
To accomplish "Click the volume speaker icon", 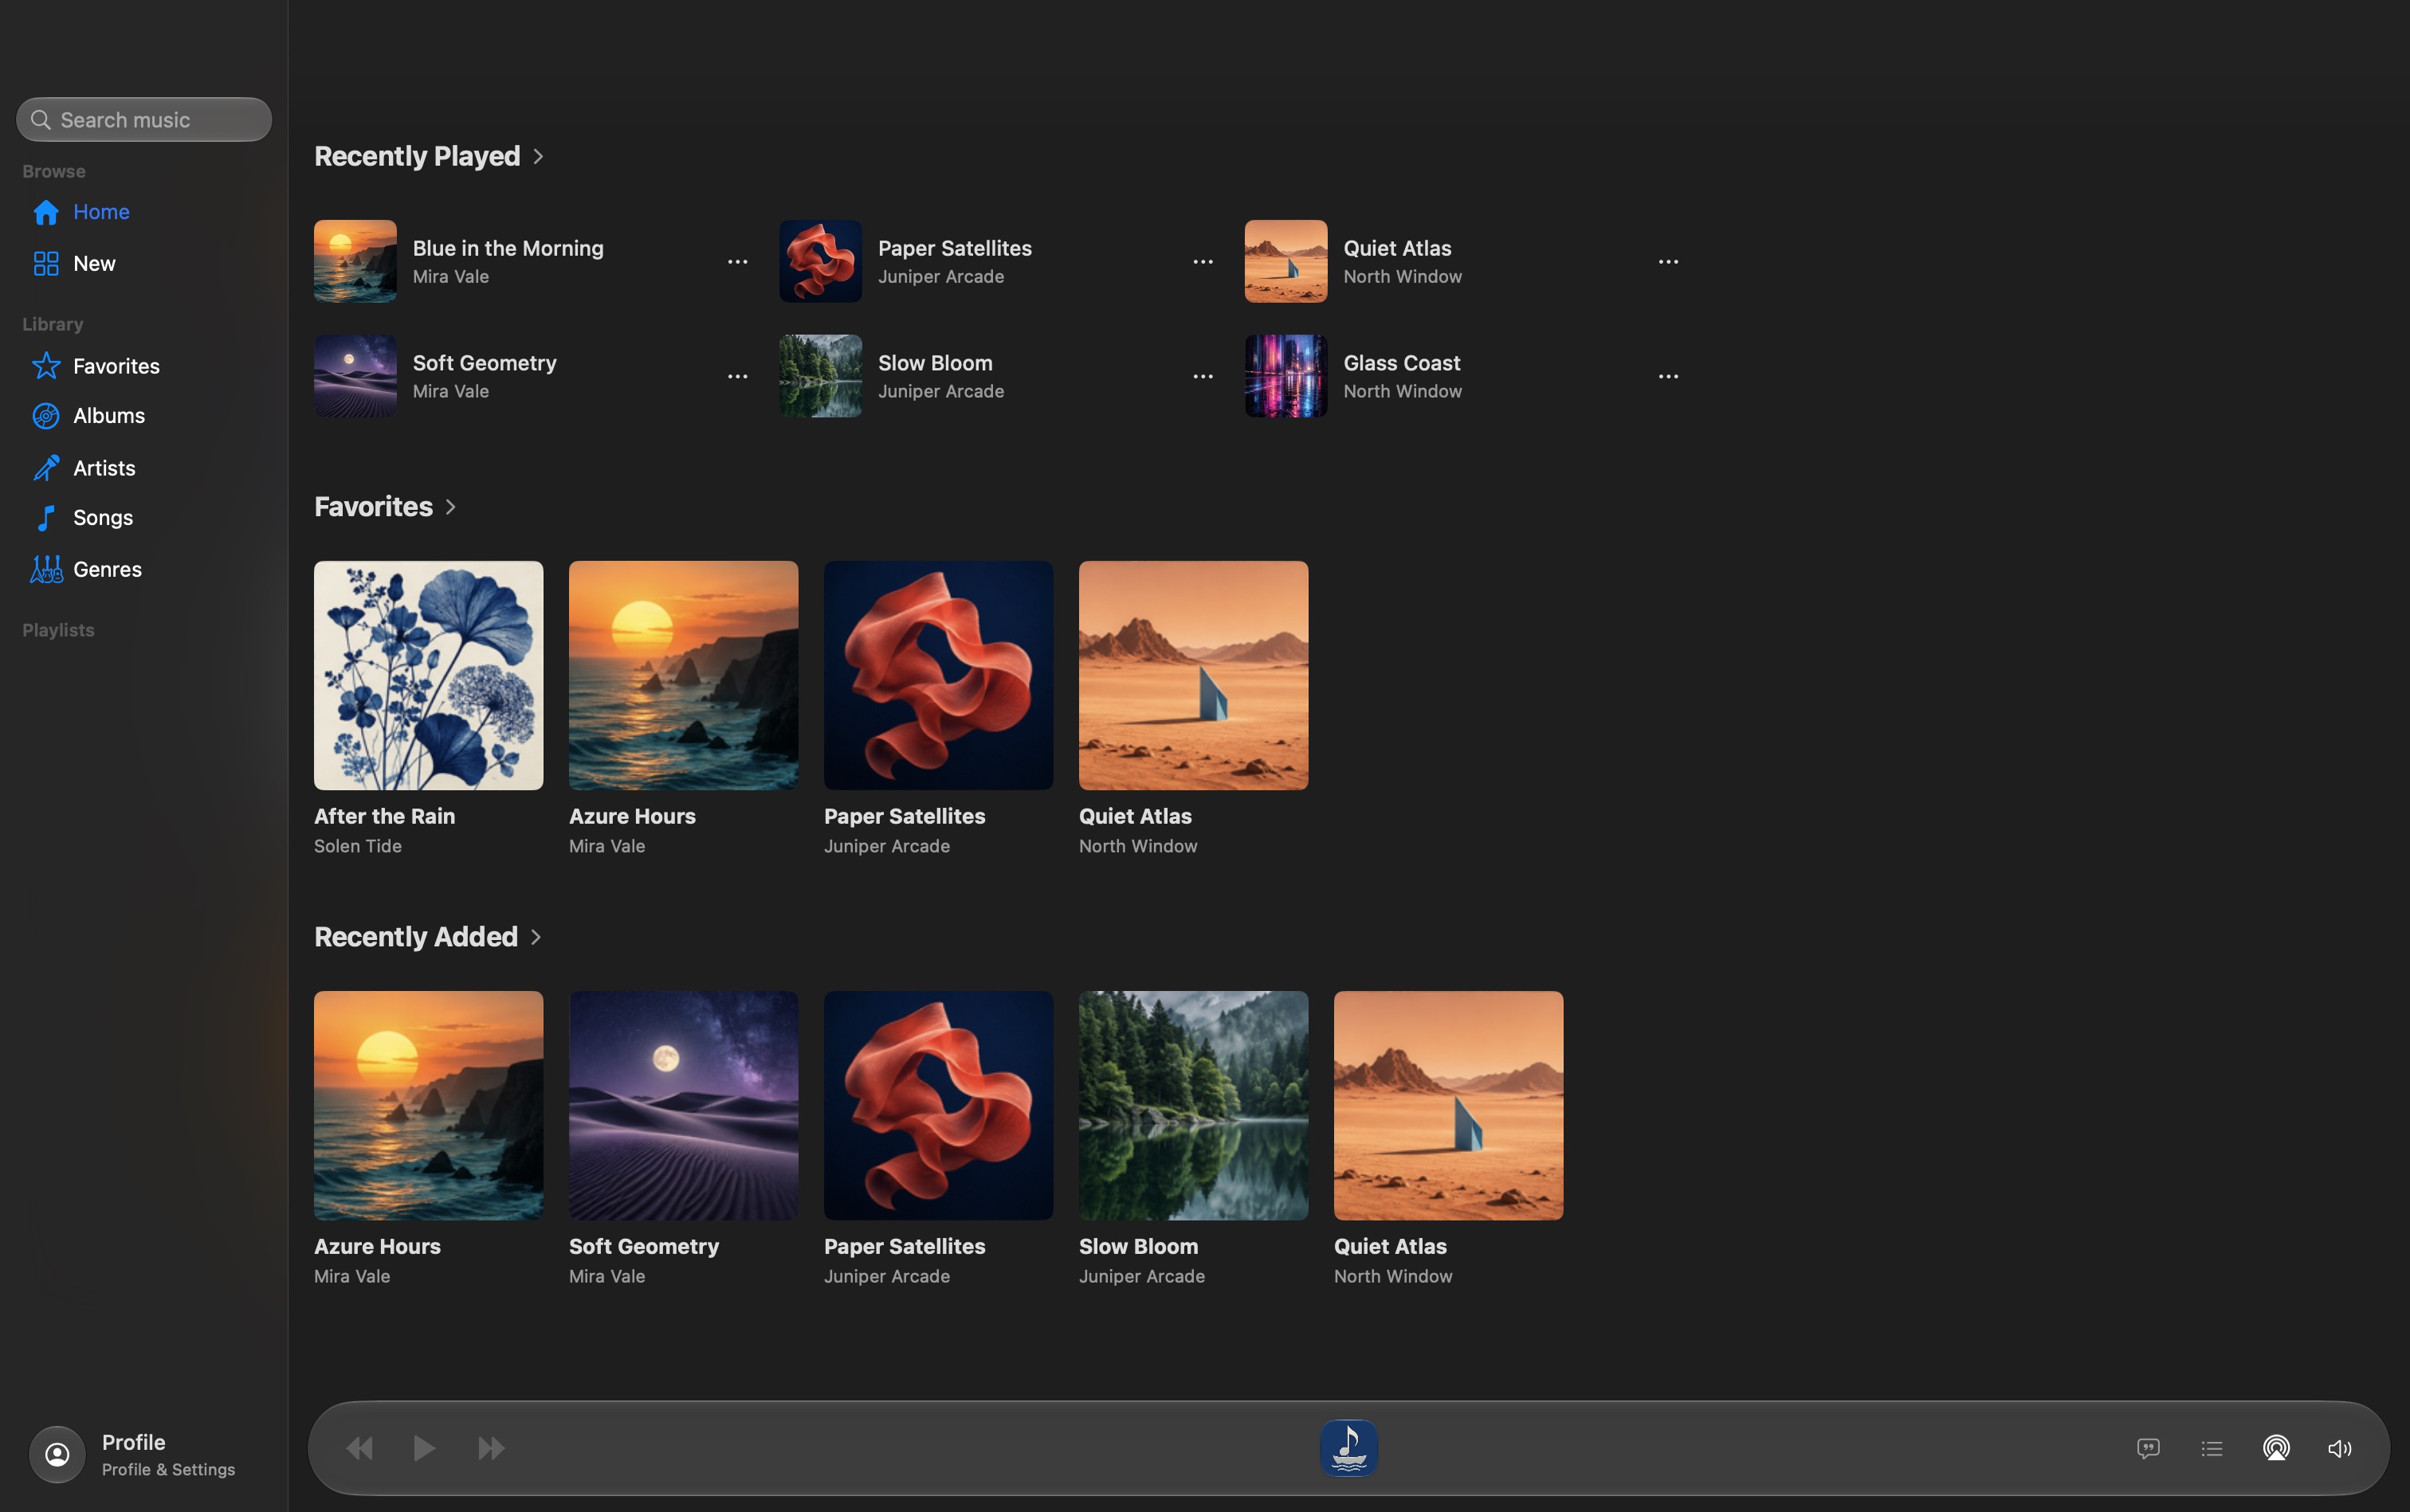I will tap(2339, 1448).
